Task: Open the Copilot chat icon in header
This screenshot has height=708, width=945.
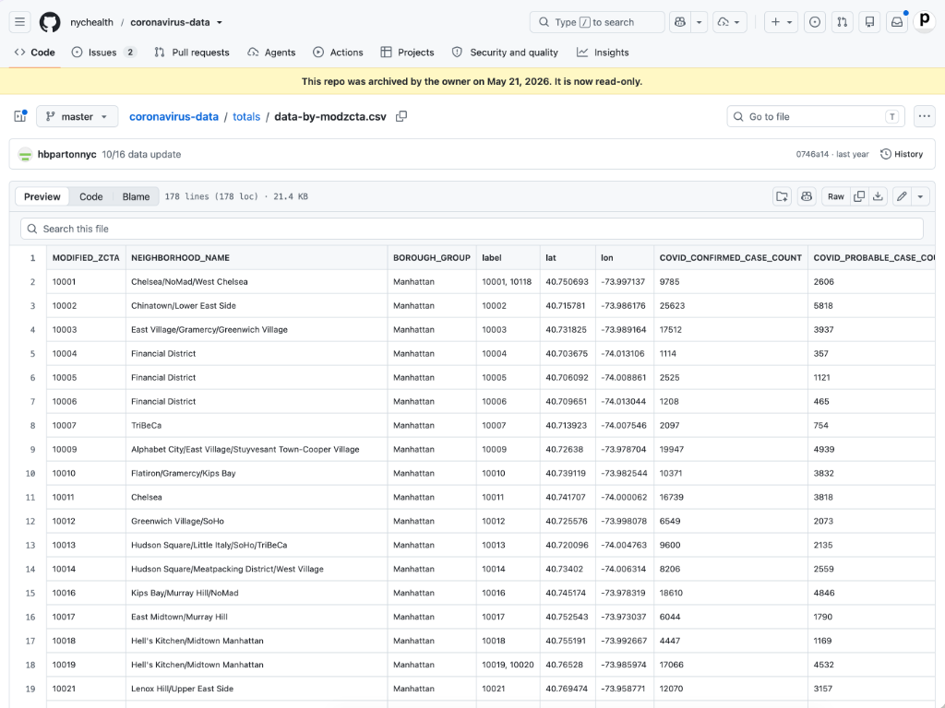Action: [x=680, y=22]
